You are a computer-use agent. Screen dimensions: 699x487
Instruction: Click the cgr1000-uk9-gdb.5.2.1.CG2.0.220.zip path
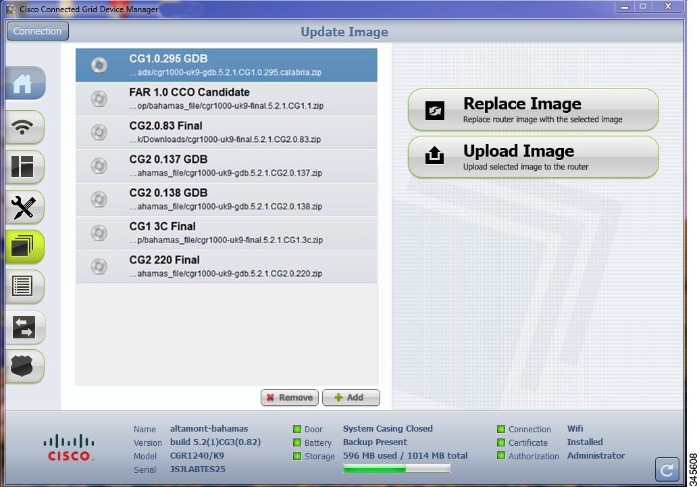tap(226, 274)
